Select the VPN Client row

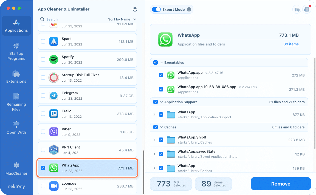click(87, 150)
